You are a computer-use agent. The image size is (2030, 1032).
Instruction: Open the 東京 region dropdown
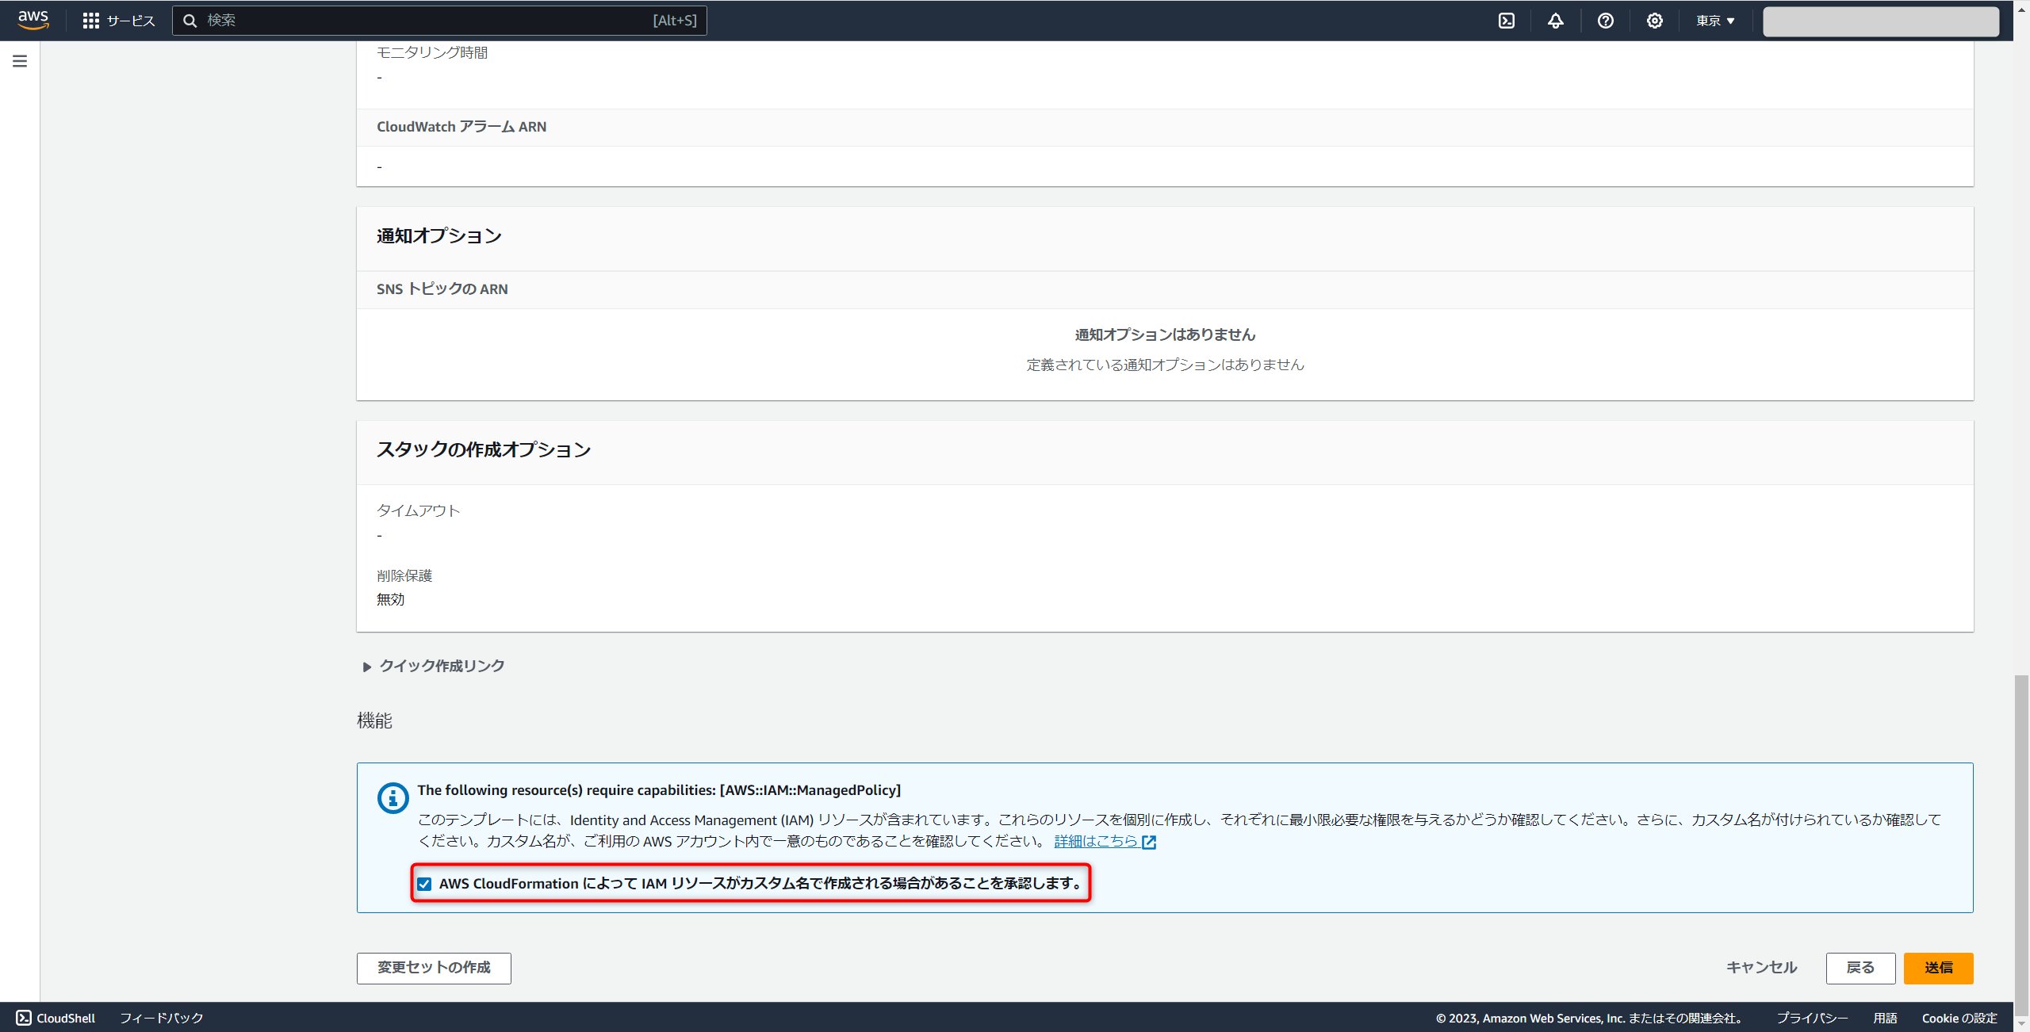(x=1715, y=21)
